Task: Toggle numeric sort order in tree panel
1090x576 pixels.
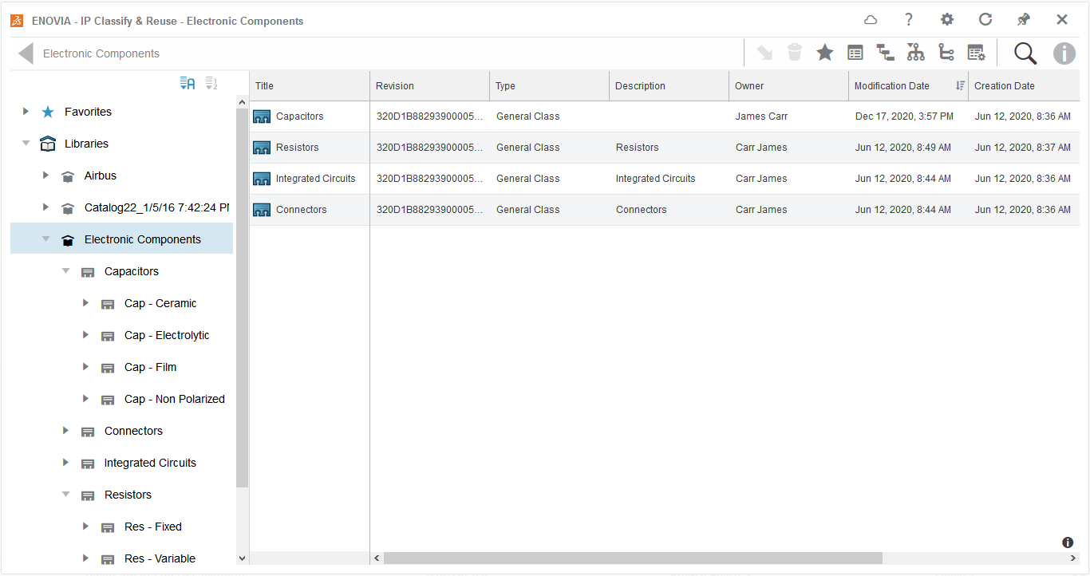Action: [x=211, y=83]
